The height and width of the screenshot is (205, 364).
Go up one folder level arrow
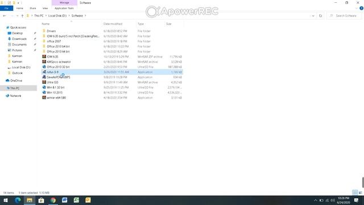tap(22, 15)
